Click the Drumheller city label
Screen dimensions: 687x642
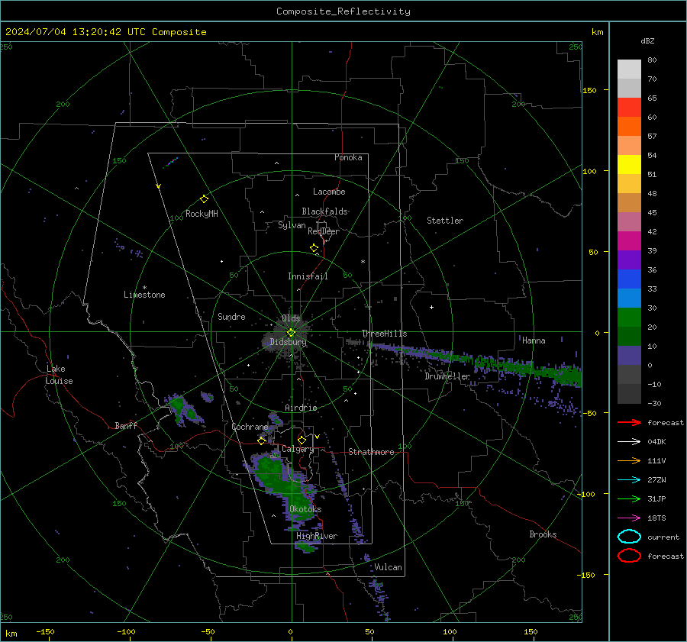pyautogui.click(x=447, y=376)
